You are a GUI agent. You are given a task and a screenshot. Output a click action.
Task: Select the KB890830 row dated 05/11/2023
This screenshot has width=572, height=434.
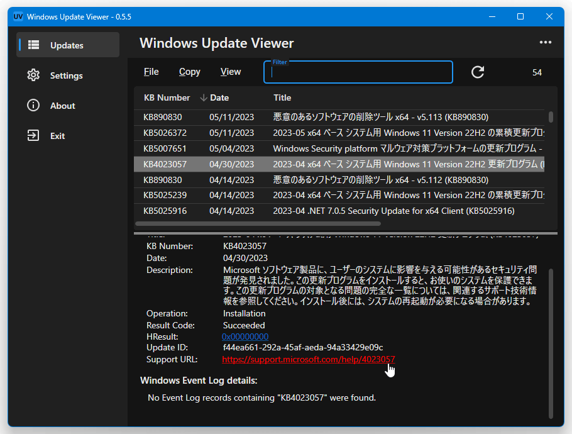pos(339,117)
